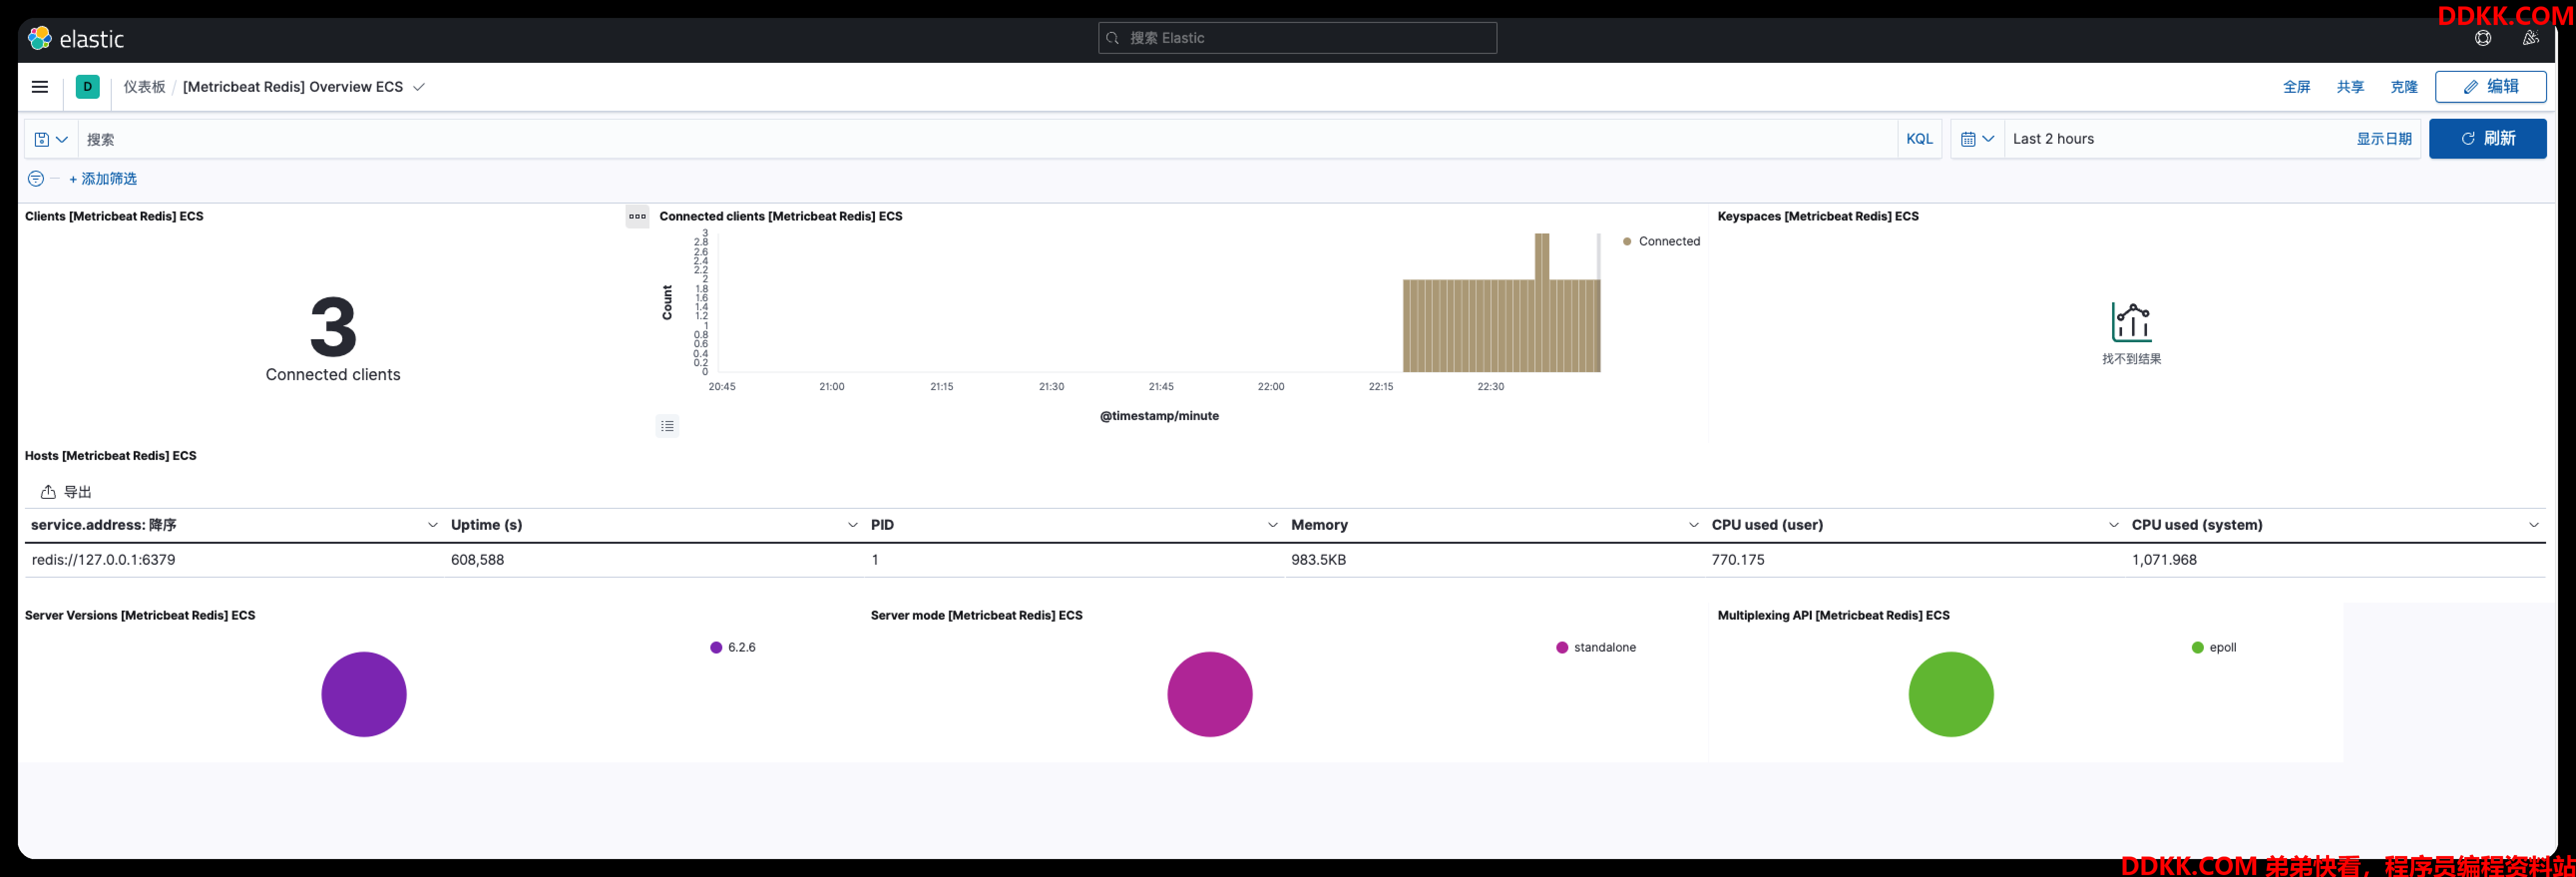Viewport: 2576px width, 877px height.
Task: Open Memory column menu chevron
Action: click(x=1693, y=525)
